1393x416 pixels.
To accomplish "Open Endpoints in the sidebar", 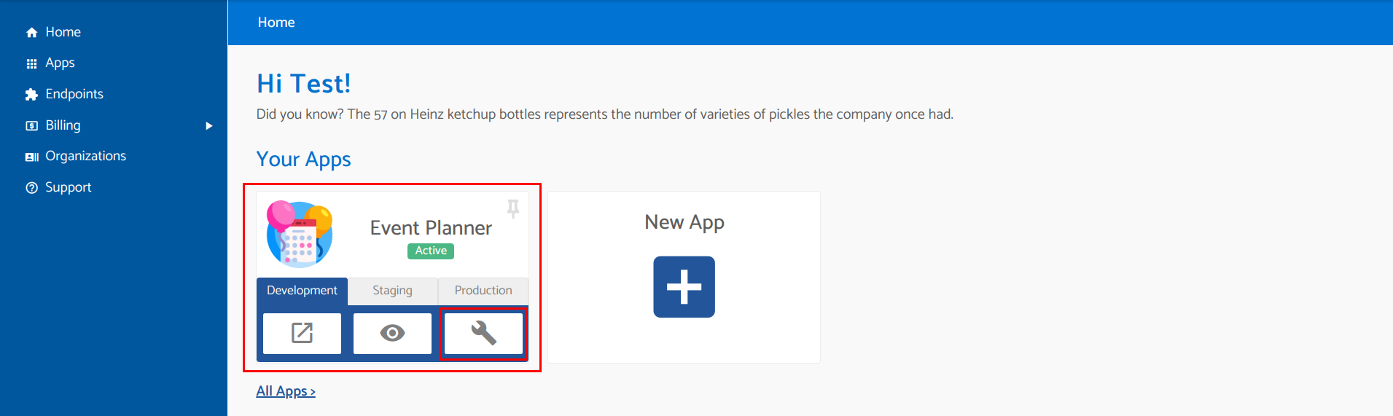I will (x=74, y=94).
